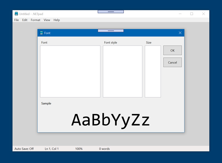The height and width of the screenshot is (163, 222).
Task: Open the Format menu
Action: 36,20
